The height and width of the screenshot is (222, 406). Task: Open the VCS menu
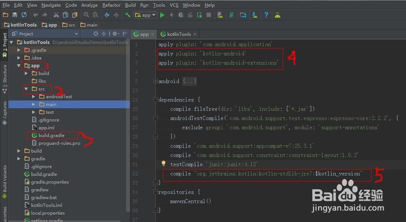[174, 5]
